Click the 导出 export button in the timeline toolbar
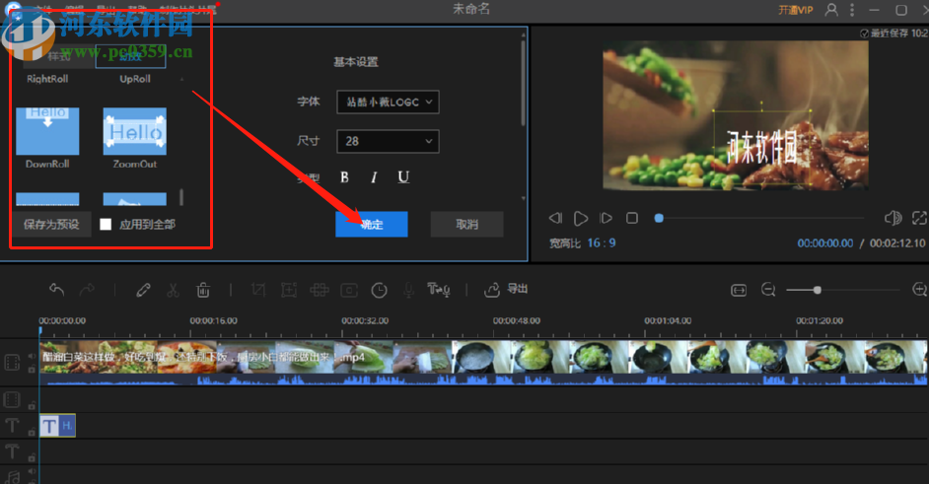929x484 pixels. tap(507, 289)
